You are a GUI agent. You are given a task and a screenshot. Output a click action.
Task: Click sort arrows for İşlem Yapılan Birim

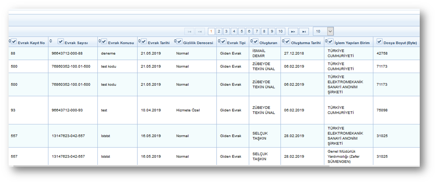[x=326, y=41]
